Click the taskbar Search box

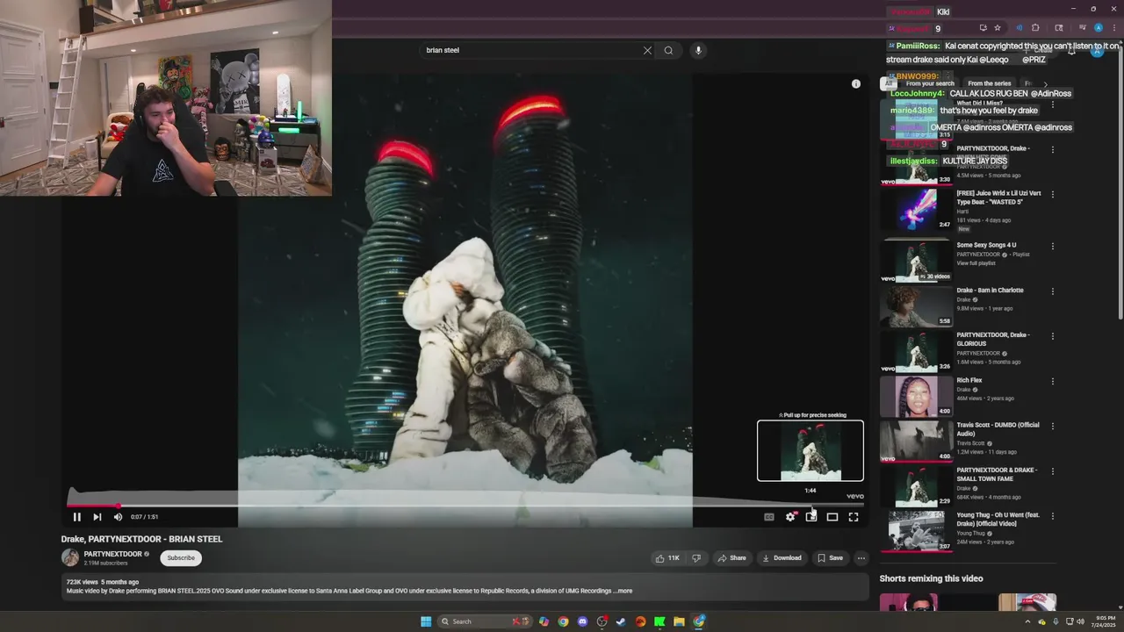pos(486,621)
